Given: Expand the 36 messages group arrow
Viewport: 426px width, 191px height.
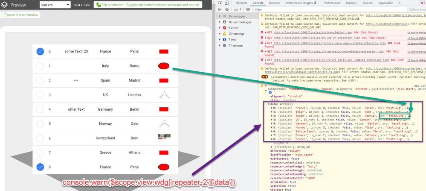Looking at the screenshot, I should [220, 16].
